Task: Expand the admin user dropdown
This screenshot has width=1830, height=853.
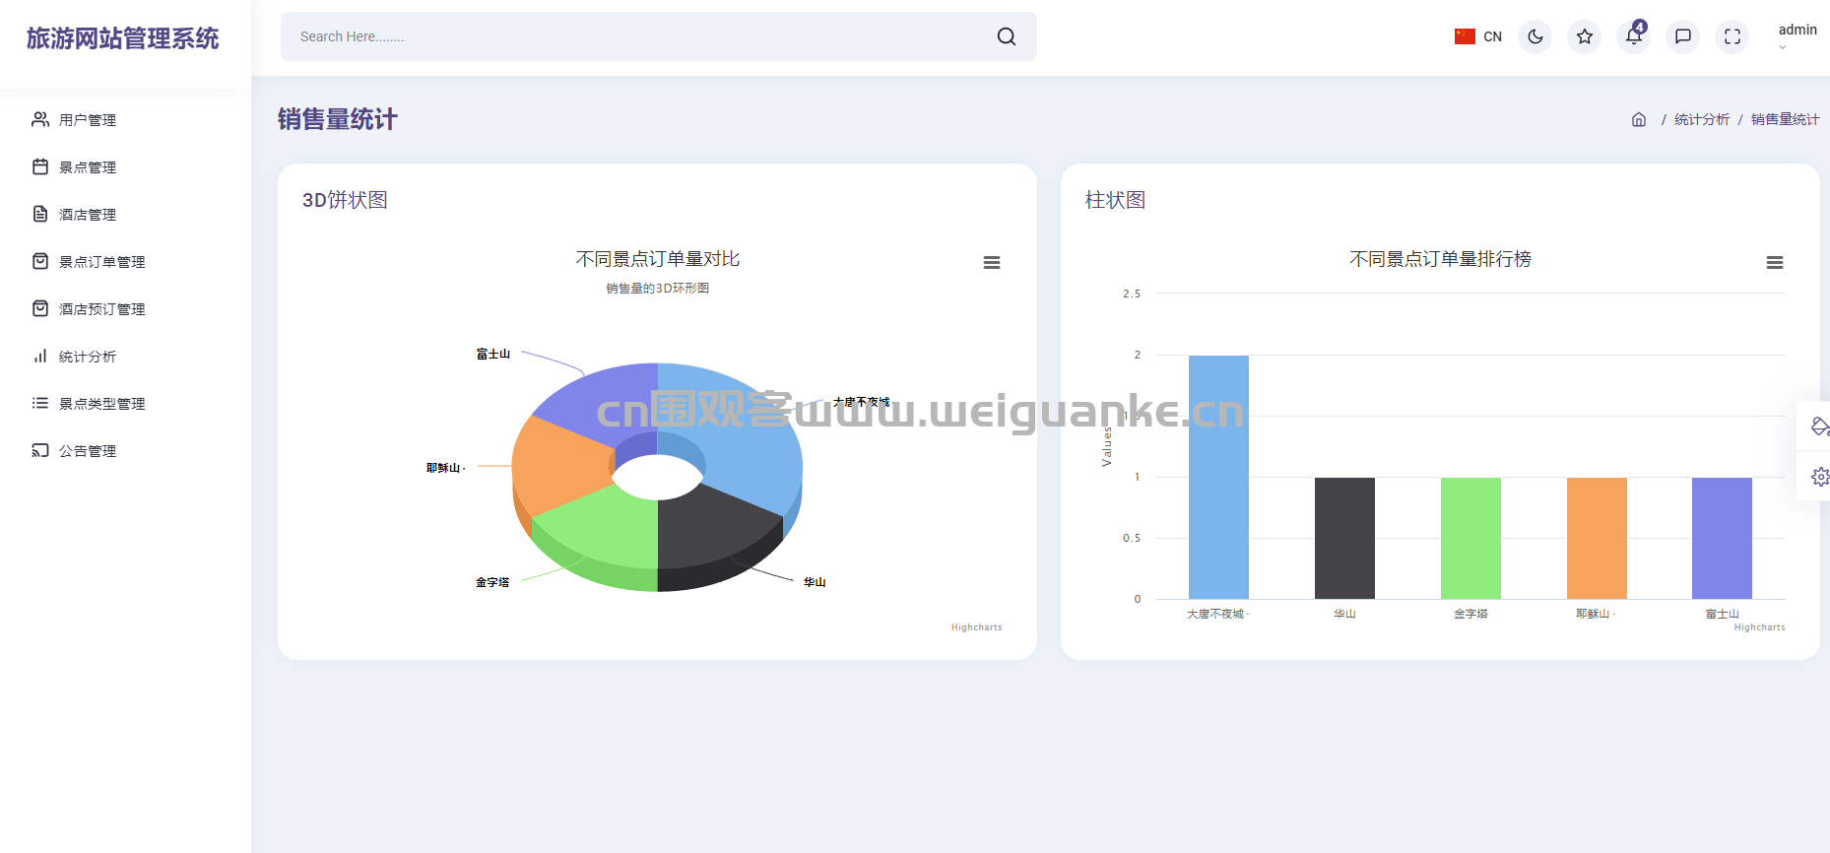Action: pos(1797,36)
